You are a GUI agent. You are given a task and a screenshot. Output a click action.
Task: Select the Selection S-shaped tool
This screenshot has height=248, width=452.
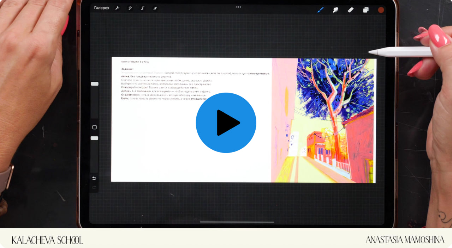(x=143, y=8)
